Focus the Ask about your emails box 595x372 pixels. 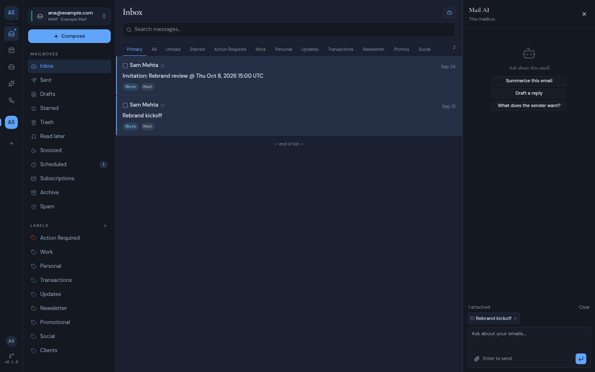529,340
